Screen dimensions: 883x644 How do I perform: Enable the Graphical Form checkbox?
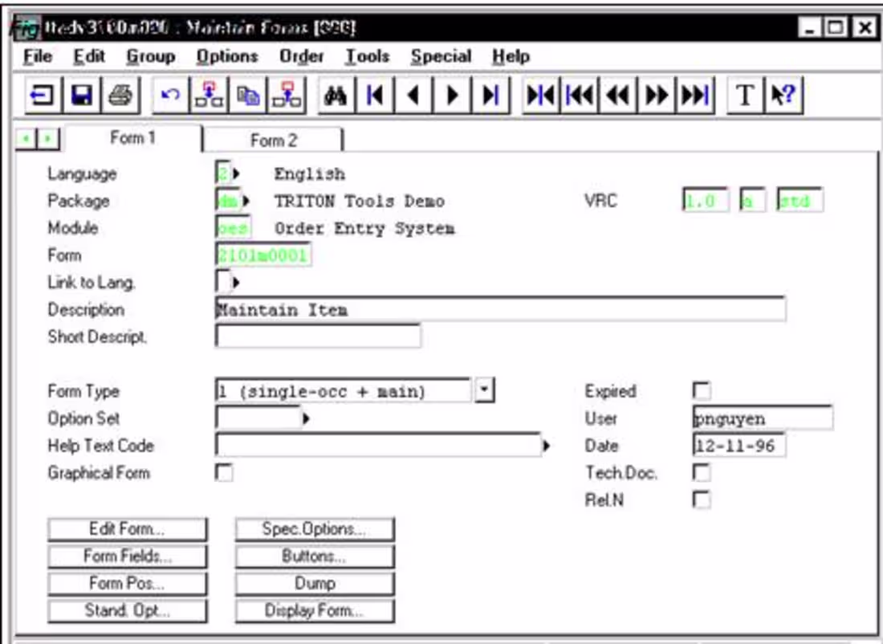pos(224,472)
